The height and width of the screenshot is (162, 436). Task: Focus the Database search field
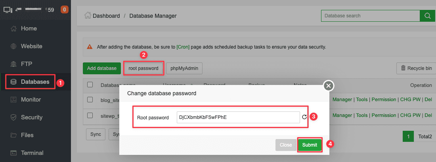point(370,16)
